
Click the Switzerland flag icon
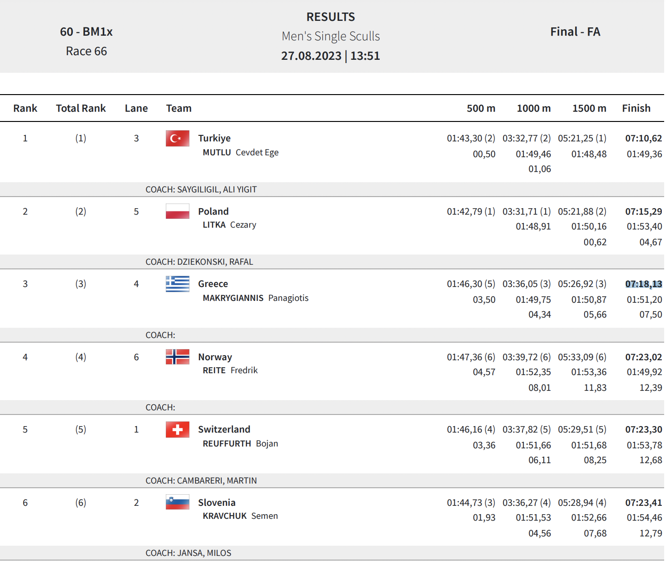(177, 429)
